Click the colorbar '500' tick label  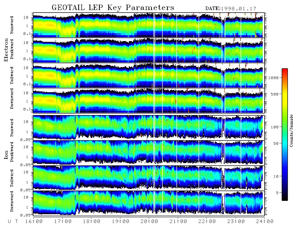[275, 94]
